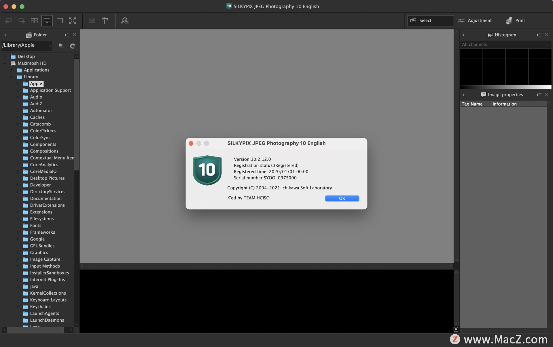The width and height of the screenshot is (553, 347).
Task: Refresh the folder tree
Action: pos(73,46)
